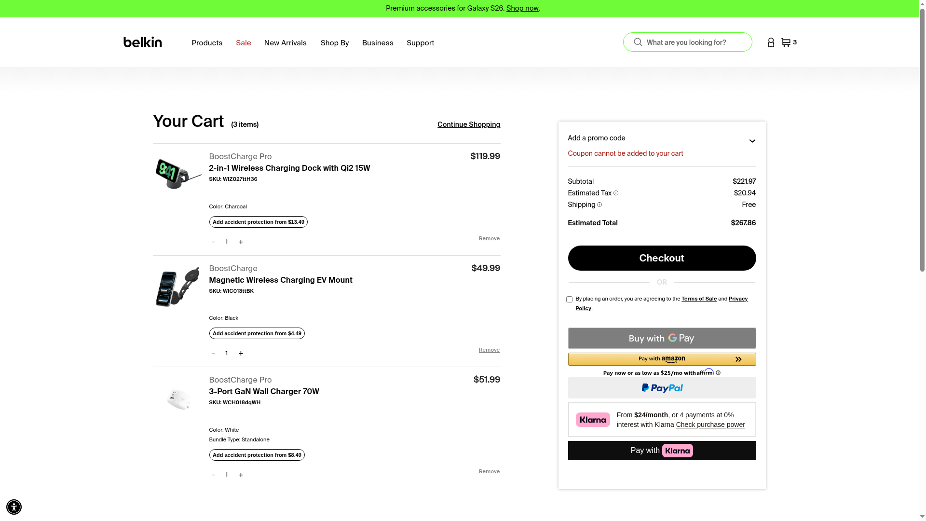Screen dimensions: 926x521
Task: Click the Shipping info icon
Action: pos(599,205)
